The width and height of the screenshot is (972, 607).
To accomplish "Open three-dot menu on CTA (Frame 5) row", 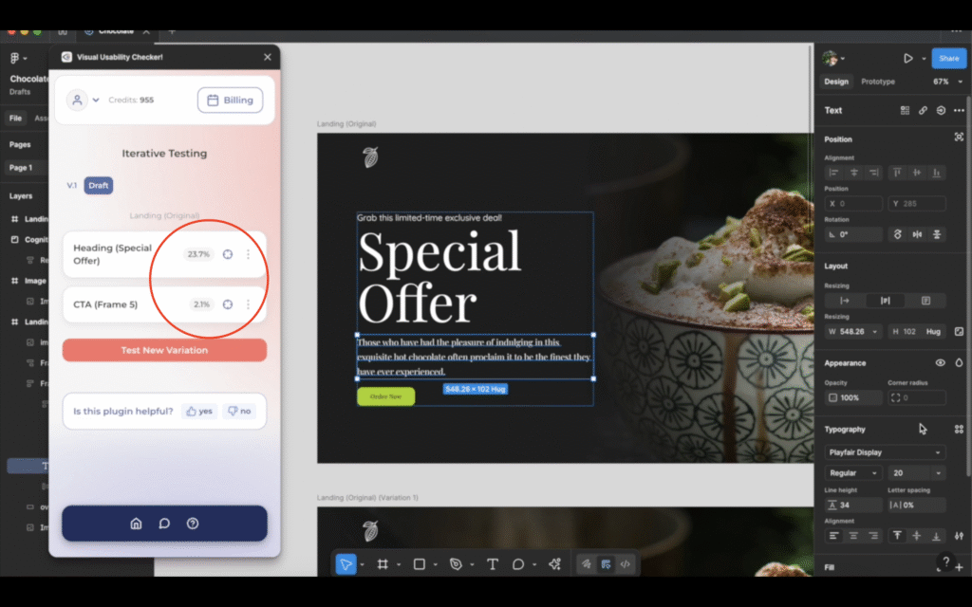I will tap(249, 304).
